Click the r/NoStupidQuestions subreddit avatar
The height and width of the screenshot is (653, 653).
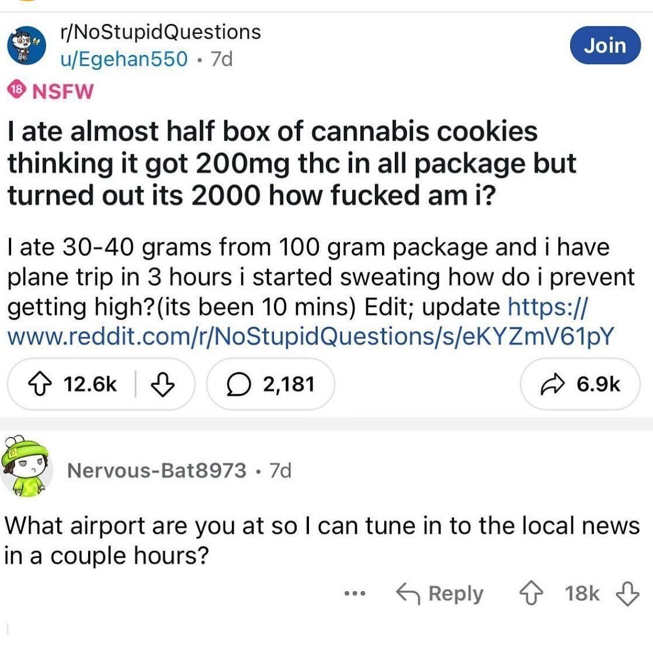click(x=27, y=45)
